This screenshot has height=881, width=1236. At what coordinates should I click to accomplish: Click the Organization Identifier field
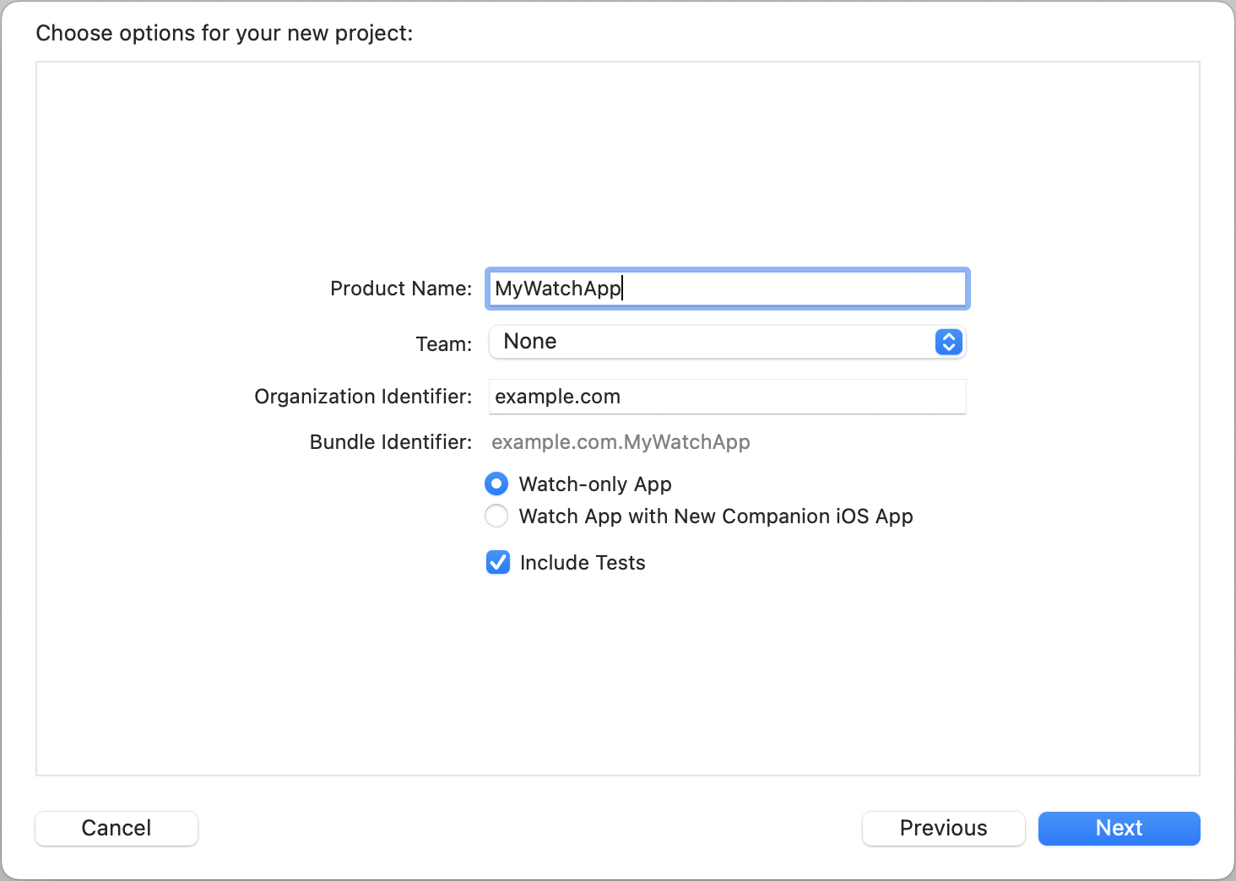pos(726,397)
